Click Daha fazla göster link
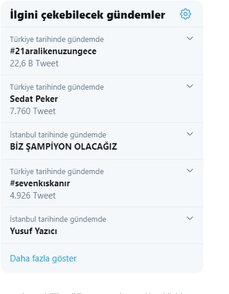The width and height of the screenshot is (229, 294). coord(43,258)
